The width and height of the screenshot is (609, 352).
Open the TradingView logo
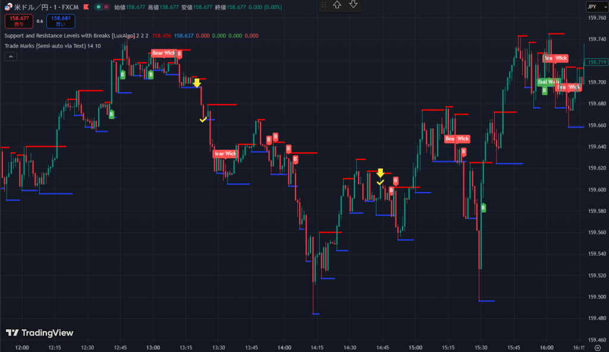coord(39,333)
